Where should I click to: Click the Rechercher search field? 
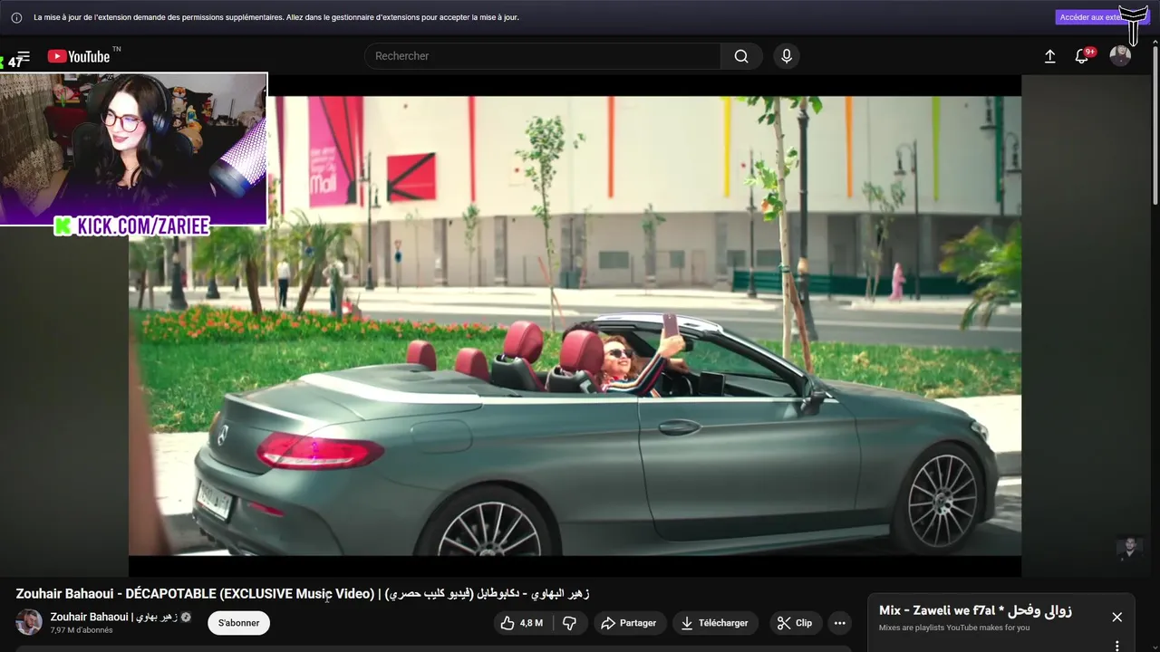click(x=542, y=56)
